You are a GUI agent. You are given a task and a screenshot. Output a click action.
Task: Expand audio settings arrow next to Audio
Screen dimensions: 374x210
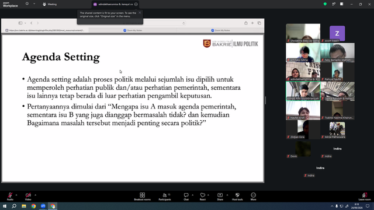(x=16, y=195)
